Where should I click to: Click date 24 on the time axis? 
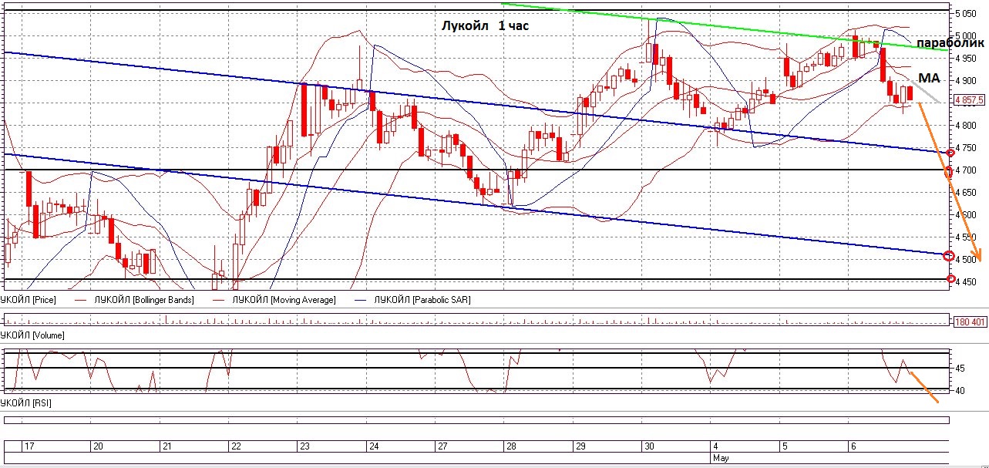(374, 446)
